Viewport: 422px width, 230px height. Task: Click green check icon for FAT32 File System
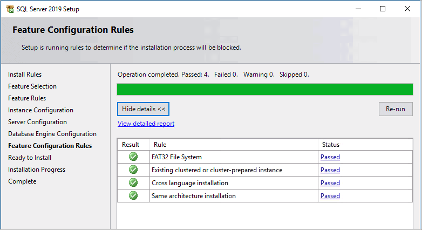pyautogui.click(x=133, y=157)
